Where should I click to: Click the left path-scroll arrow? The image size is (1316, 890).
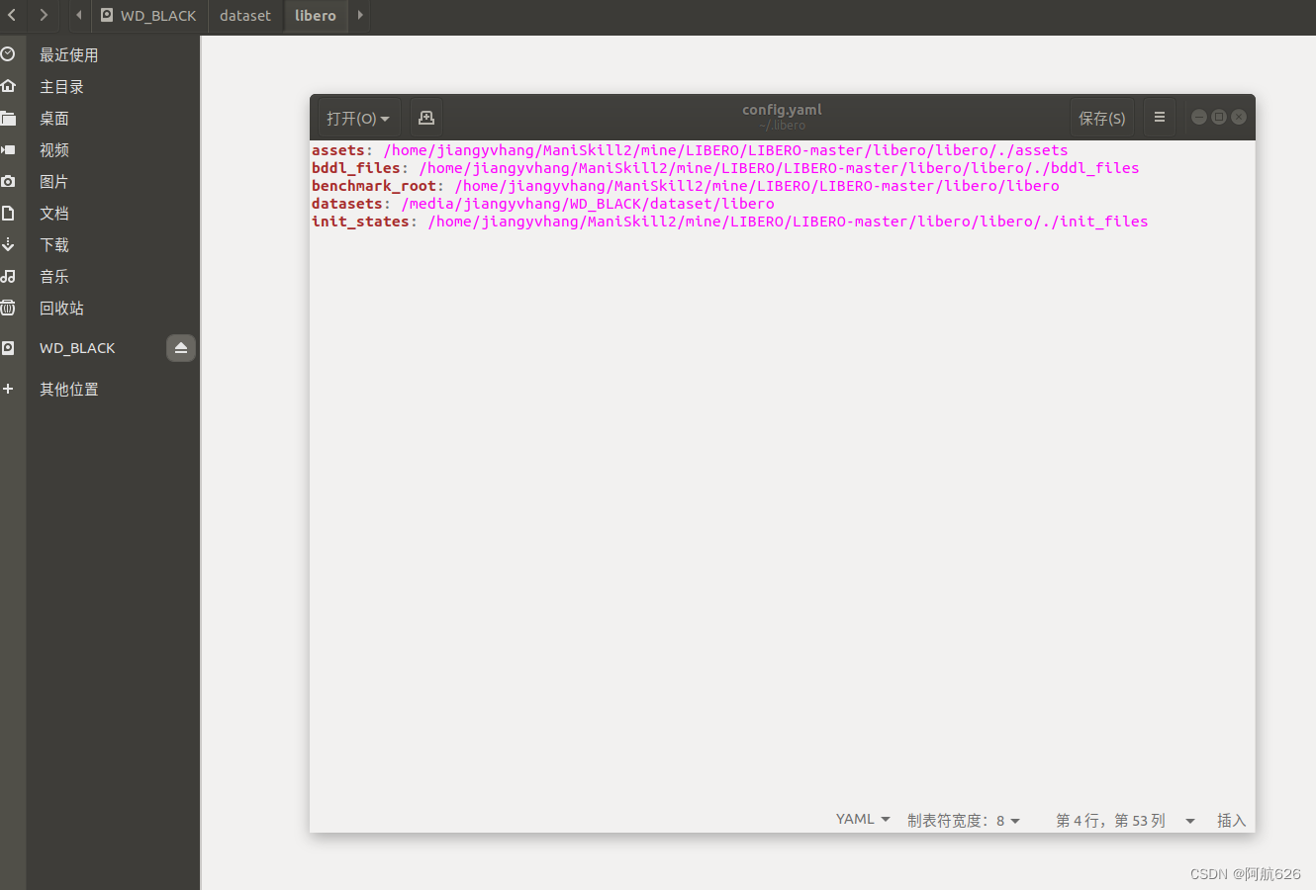[x=78, y=15]
